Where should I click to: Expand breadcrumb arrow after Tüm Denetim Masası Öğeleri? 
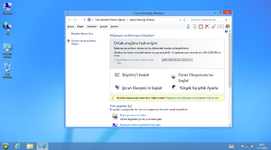(127, 20)
